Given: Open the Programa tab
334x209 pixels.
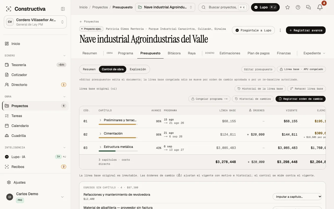Looking at the screenshot, I should click(126, 53).
